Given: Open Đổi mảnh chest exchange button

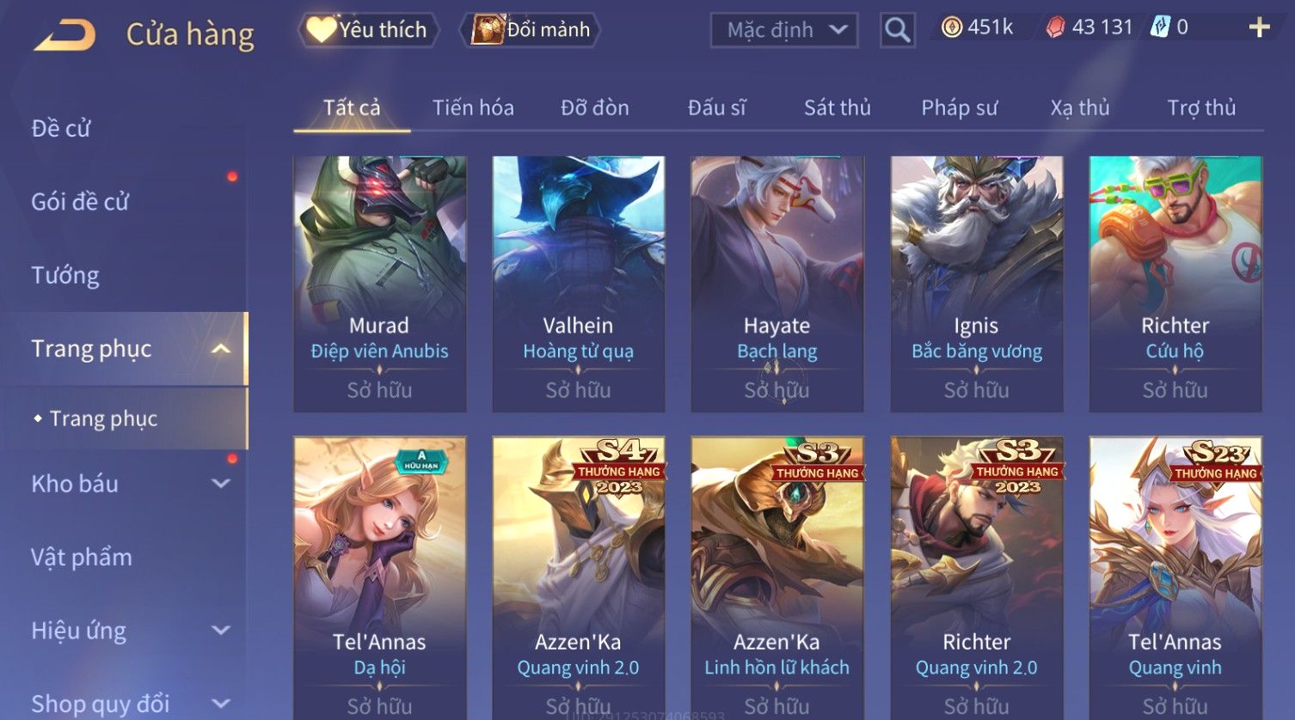Looking at the screenshot, I should coord(530,30).
